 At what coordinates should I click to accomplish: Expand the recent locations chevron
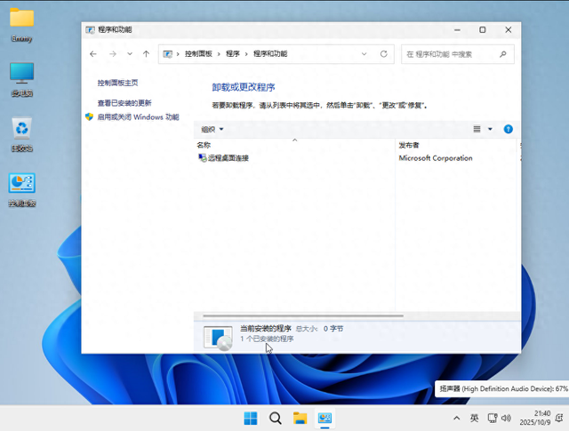click(130, 54)
